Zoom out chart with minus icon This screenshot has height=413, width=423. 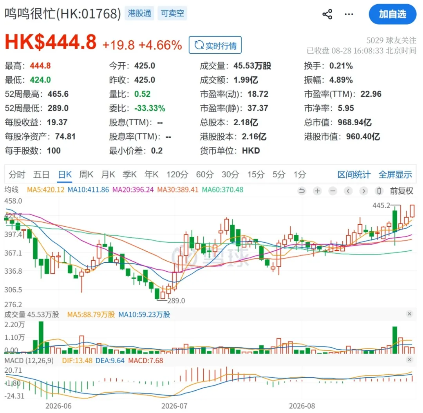[333, 191]
